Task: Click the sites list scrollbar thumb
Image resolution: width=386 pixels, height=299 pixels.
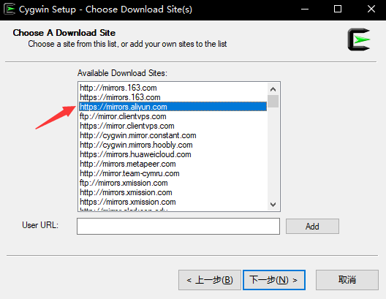Action: click(273, 101)
